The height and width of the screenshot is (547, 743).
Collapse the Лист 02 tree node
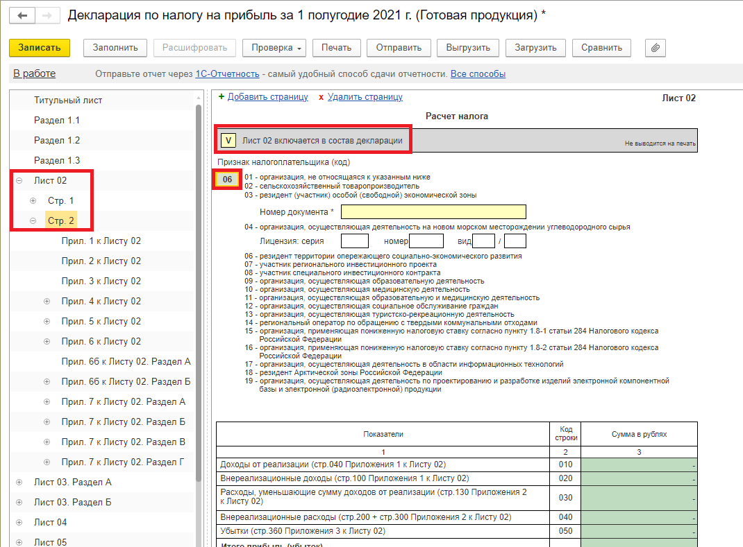tap(19, 181)
